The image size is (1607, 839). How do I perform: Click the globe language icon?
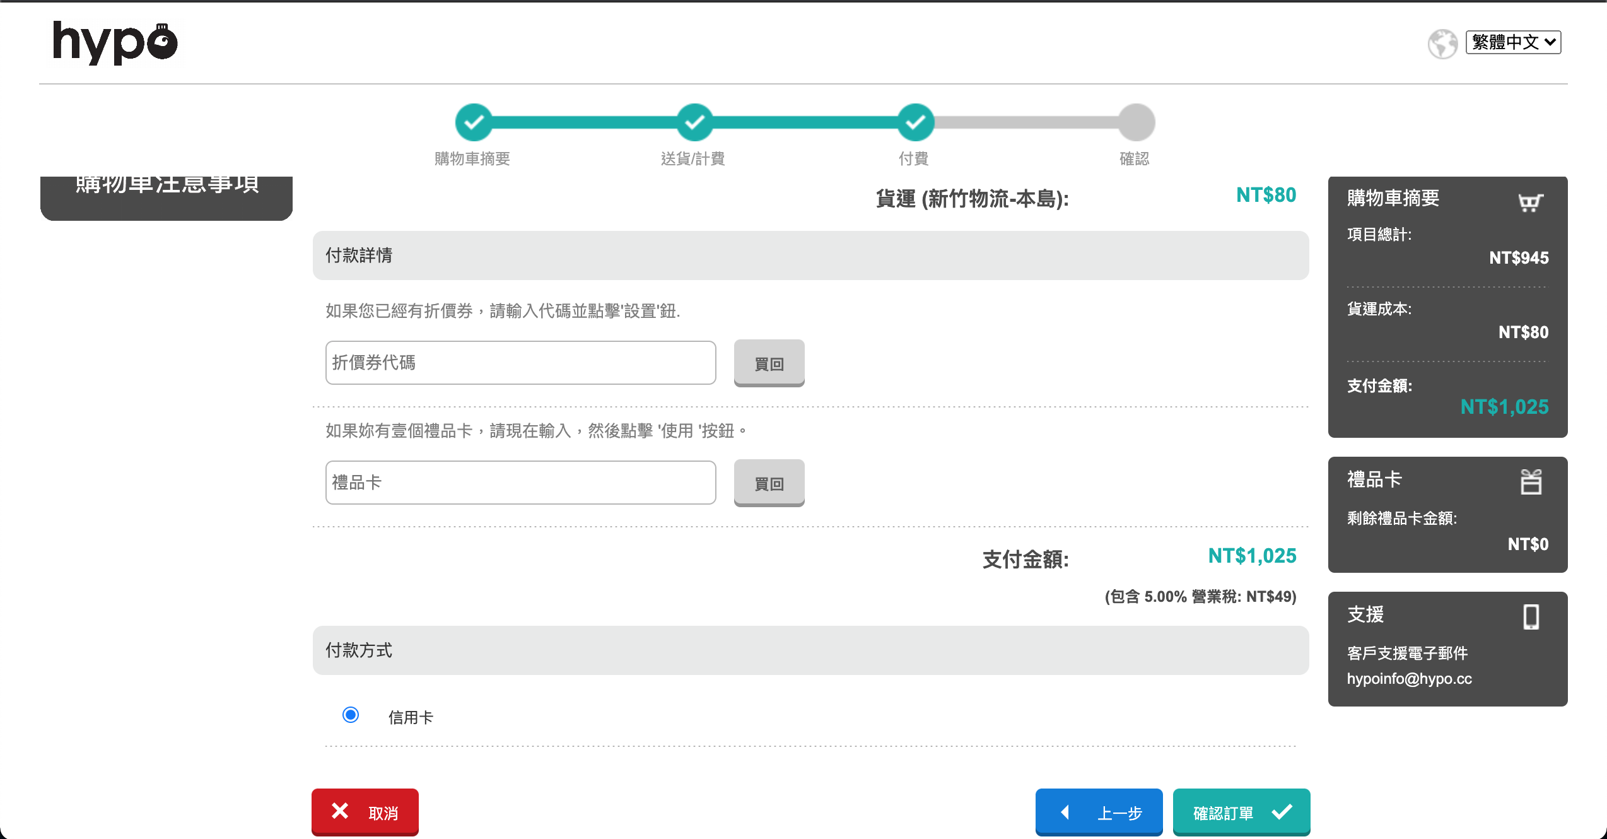1442,44
